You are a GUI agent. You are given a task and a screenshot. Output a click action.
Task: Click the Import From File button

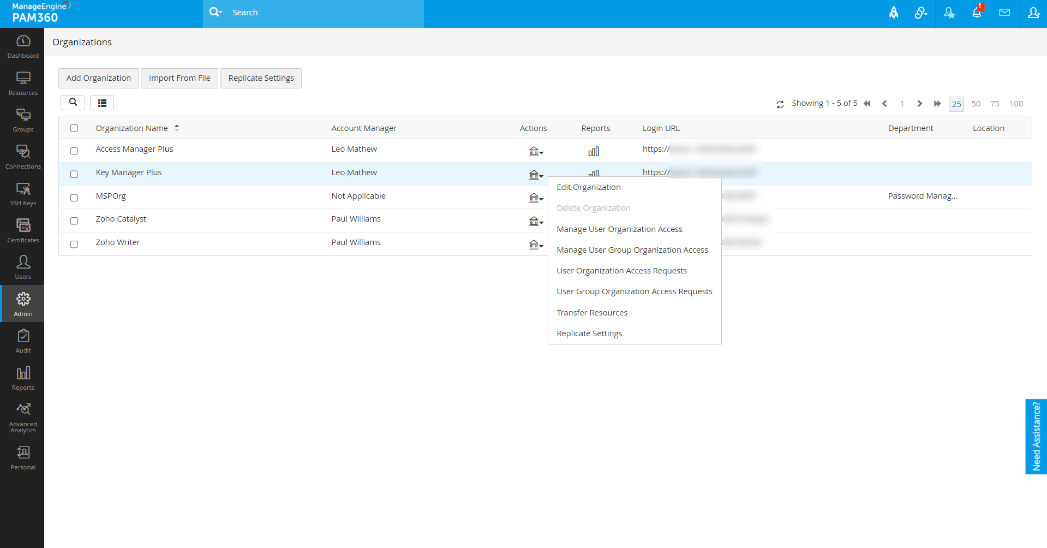(x=180, y=78)
